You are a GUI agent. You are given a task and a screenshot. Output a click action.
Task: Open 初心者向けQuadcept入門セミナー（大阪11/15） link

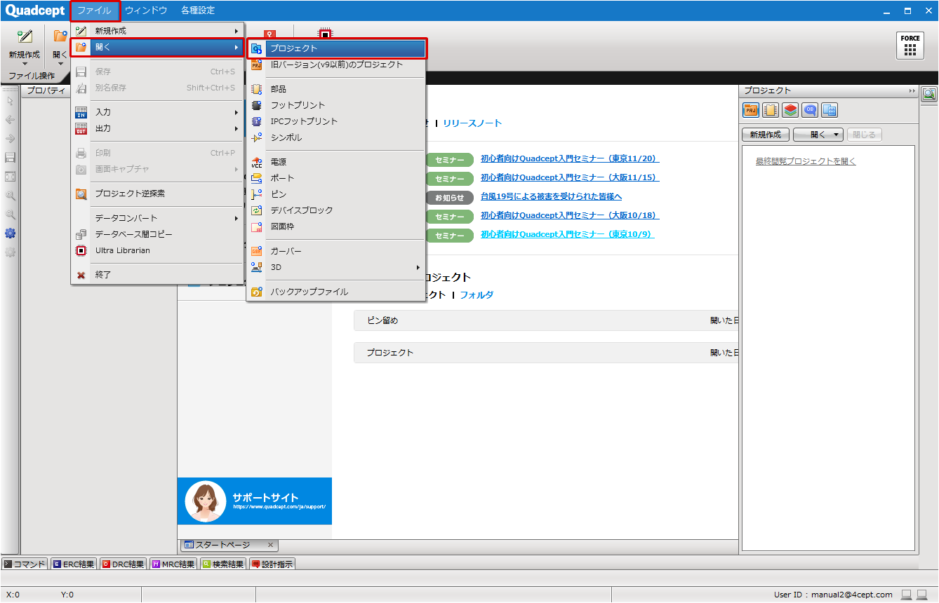tap(570, 177)
